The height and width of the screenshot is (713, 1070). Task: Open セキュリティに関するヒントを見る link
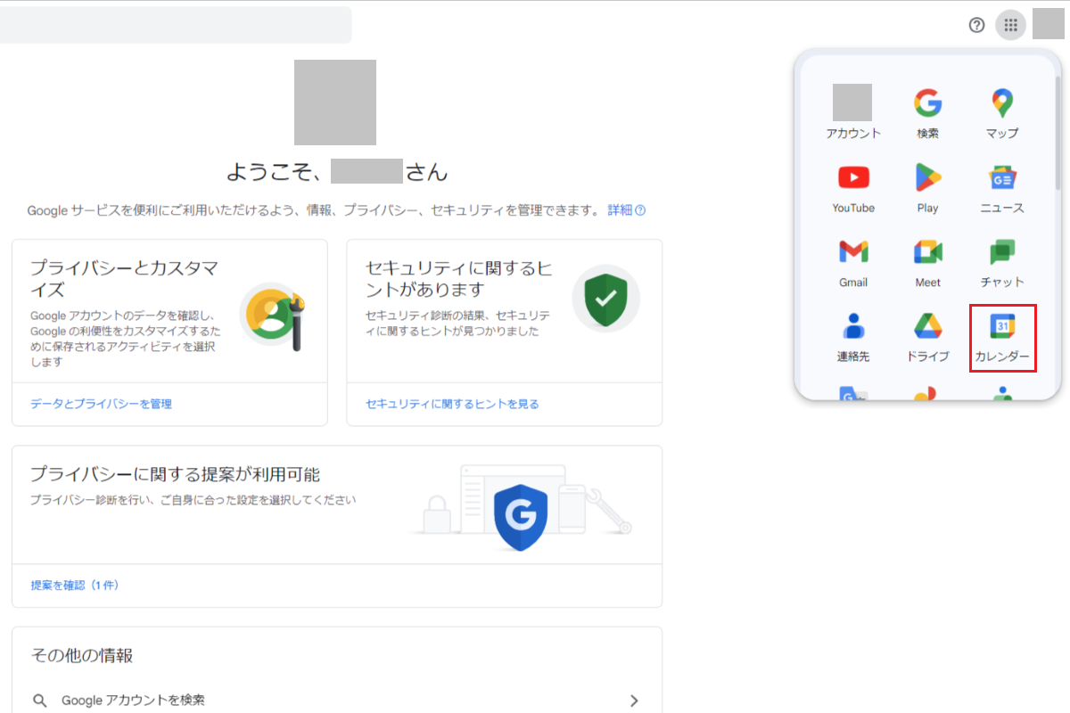tap(452, 404)
